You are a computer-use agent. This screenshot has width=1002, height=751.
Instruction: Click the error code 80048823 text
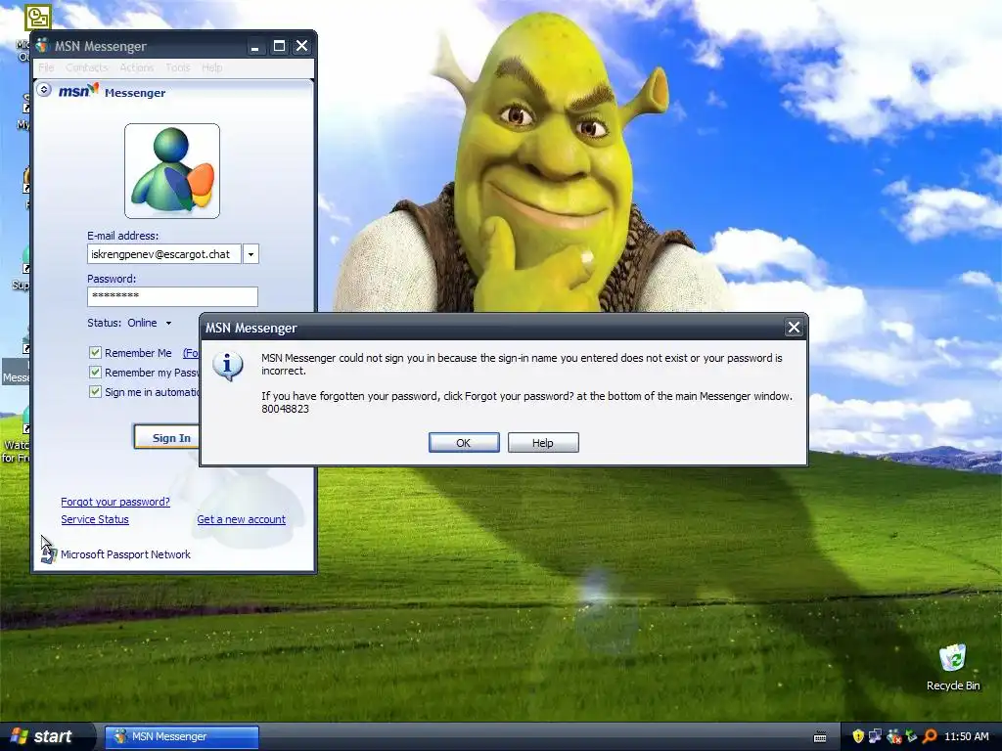click(285, 409)
